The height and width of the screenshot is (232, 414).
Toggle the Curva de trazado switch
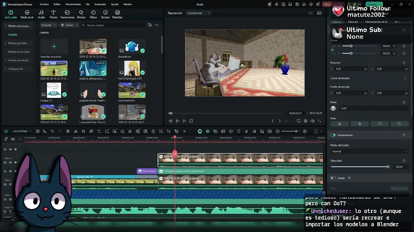pyautogui.click(x=406, y=78)
